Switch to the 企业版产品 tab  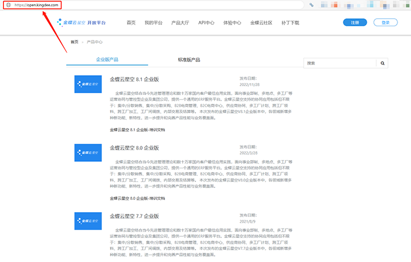[107, 60]
